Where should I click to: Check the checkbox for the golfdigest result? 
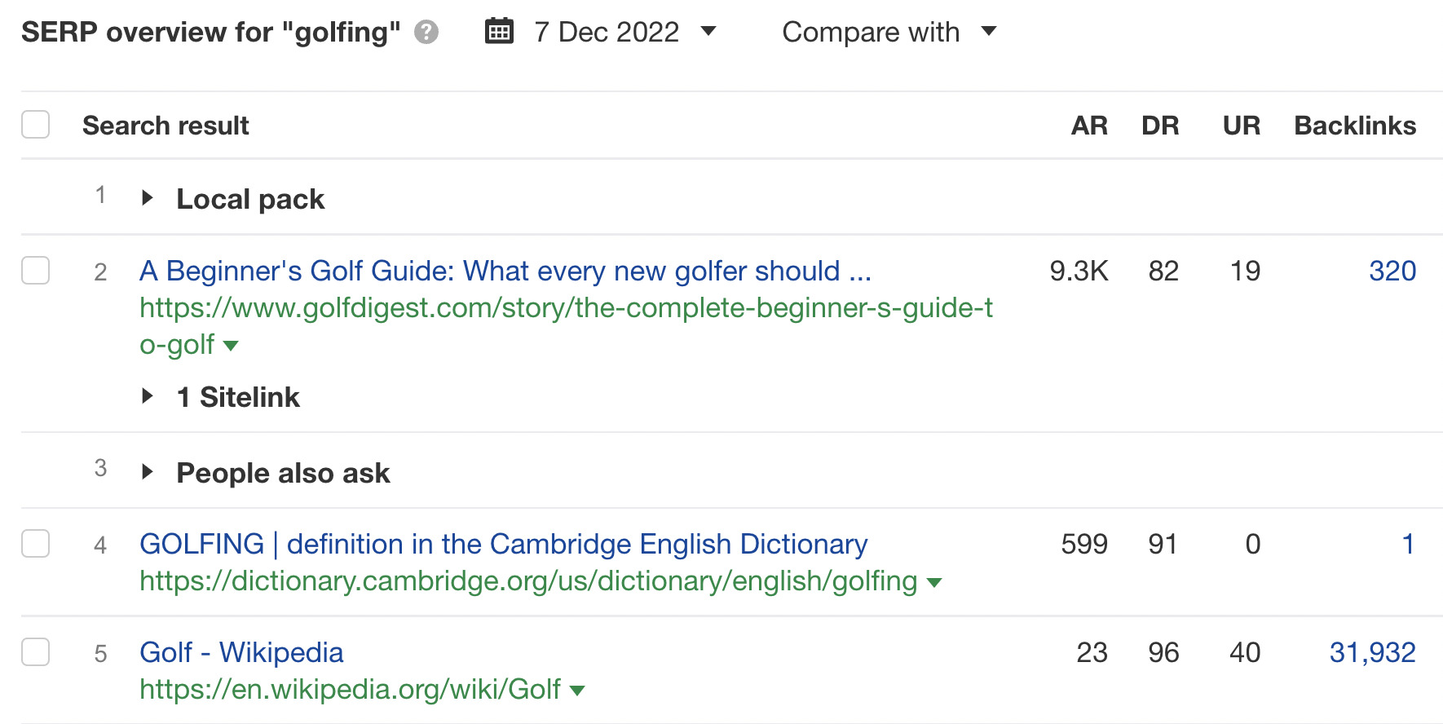tap(36, 271)
